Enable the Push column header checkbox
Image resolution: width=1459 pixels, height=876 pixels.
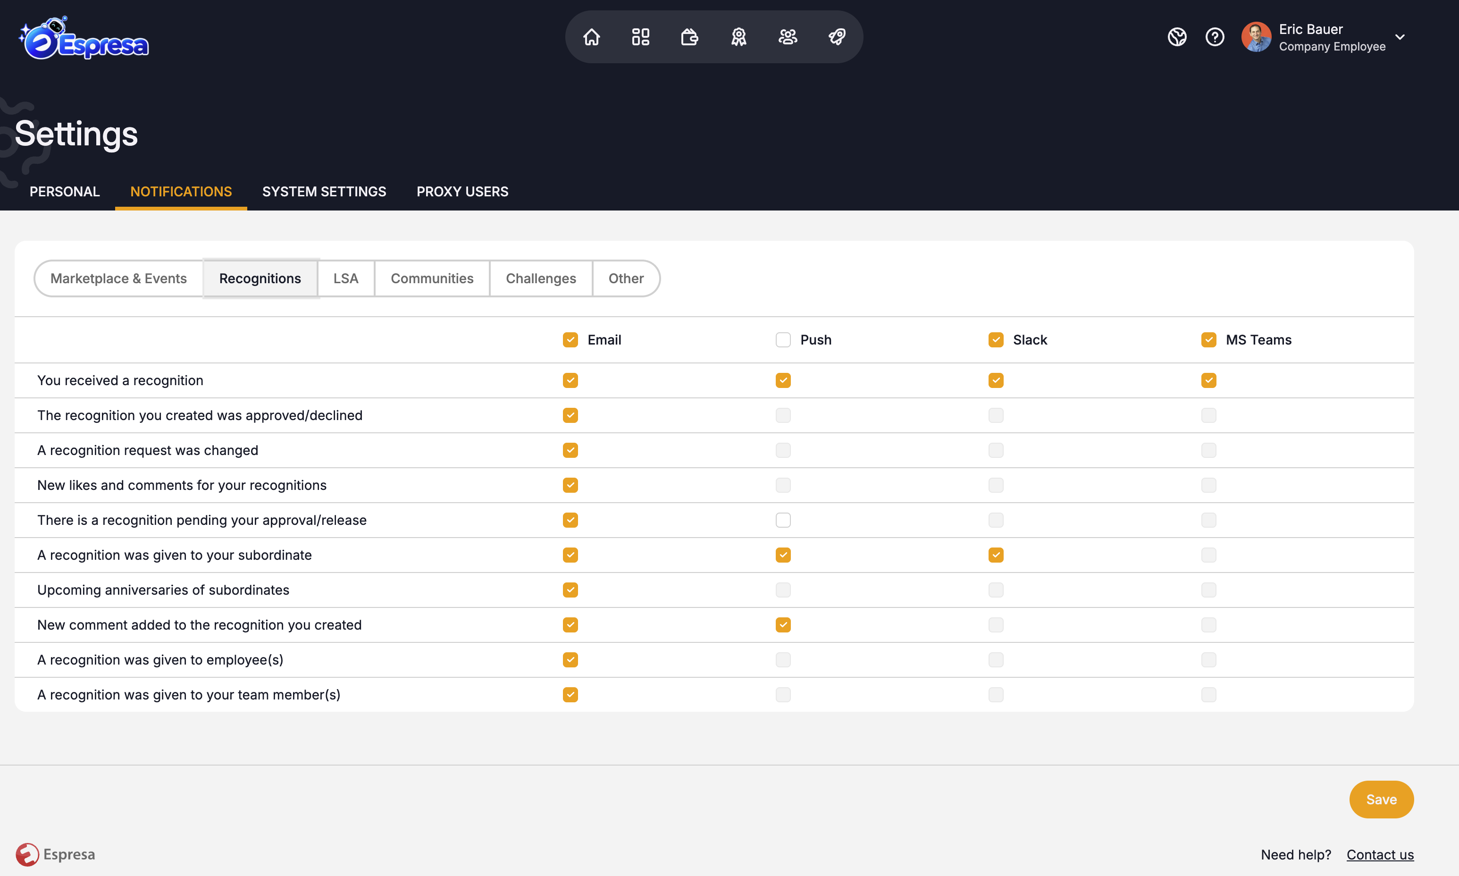coord(783,339)
